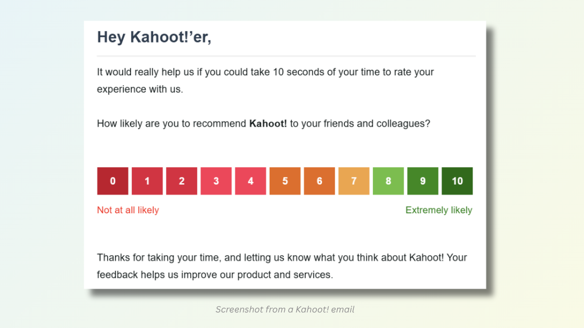Image resolution: width=584 pixels, height=328 pixels.
Task: Select rating 0 on the scale
Action: (113, 181)
